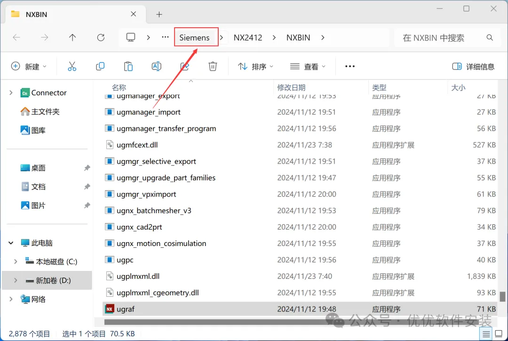This screenshot has height=341, width=508.
Task: Click the pin icon next to 文档
Action: pos(87,187)
